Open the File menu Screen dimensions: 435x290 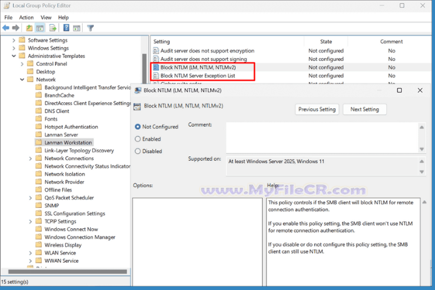(x=8, y=17)
